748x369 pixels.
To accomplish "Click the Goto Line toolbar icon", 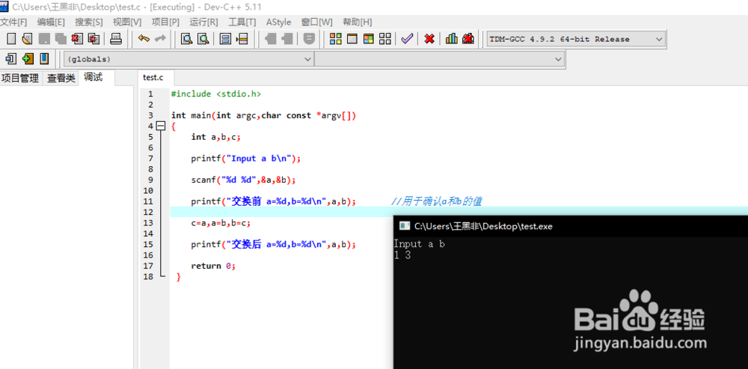I will tap(242, 39).
